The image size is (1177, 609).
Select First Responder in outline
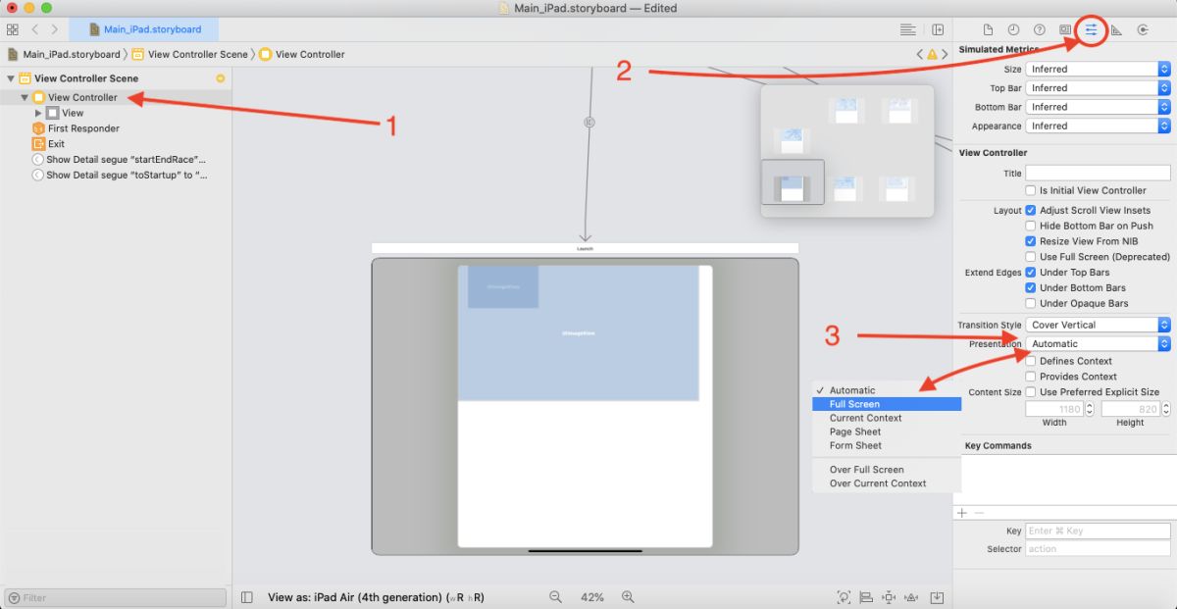(83, 128)
